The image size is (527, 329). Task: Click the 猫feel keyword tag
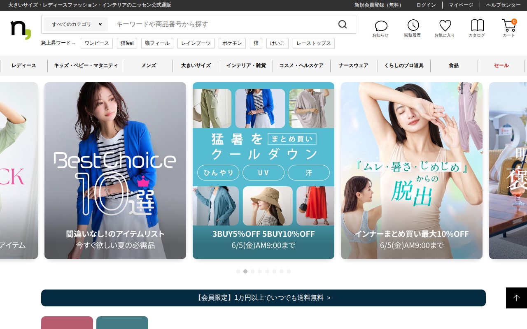click(127, 43)
